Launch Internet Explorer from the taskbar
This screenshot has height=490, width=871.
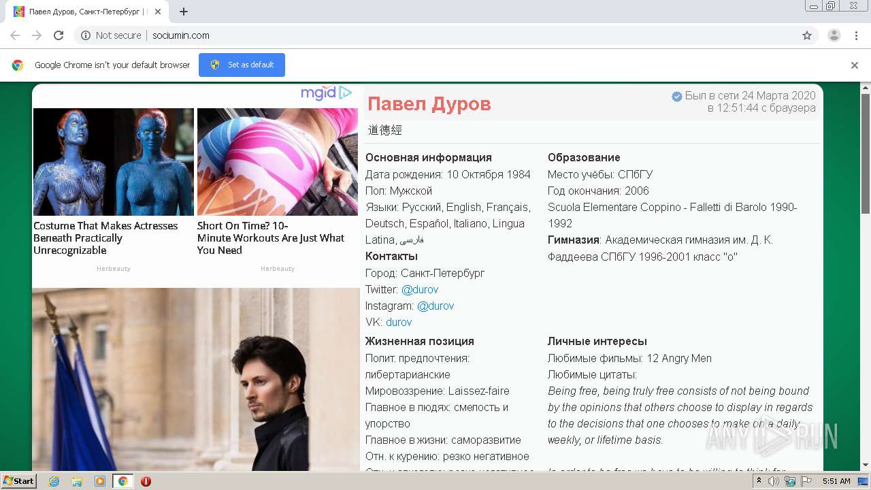54,481
